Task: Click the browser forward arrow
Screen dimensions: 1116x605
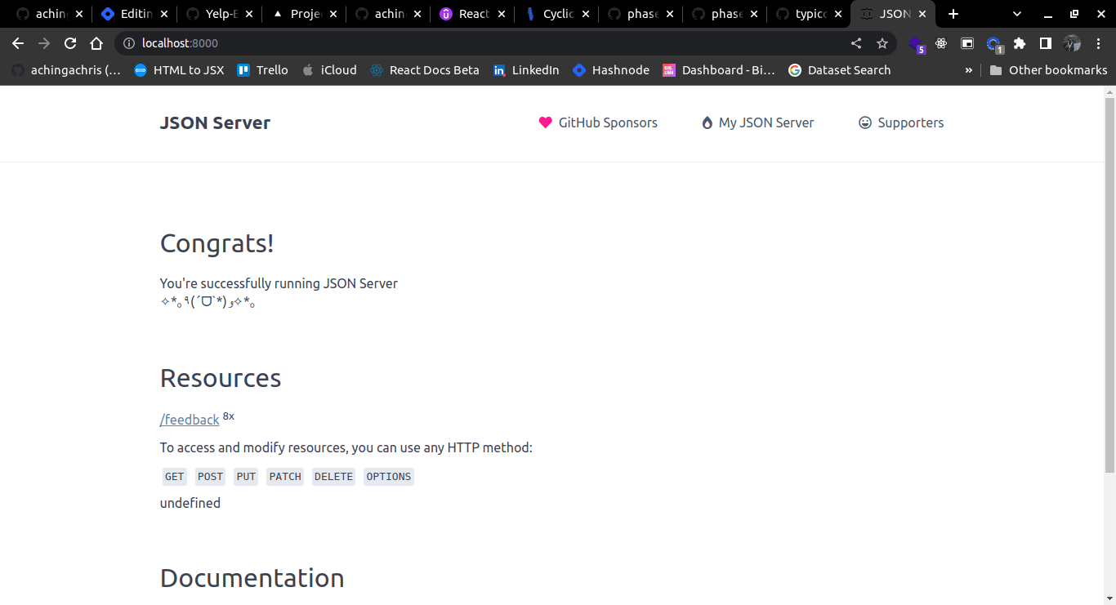Action: click(44, 43)
